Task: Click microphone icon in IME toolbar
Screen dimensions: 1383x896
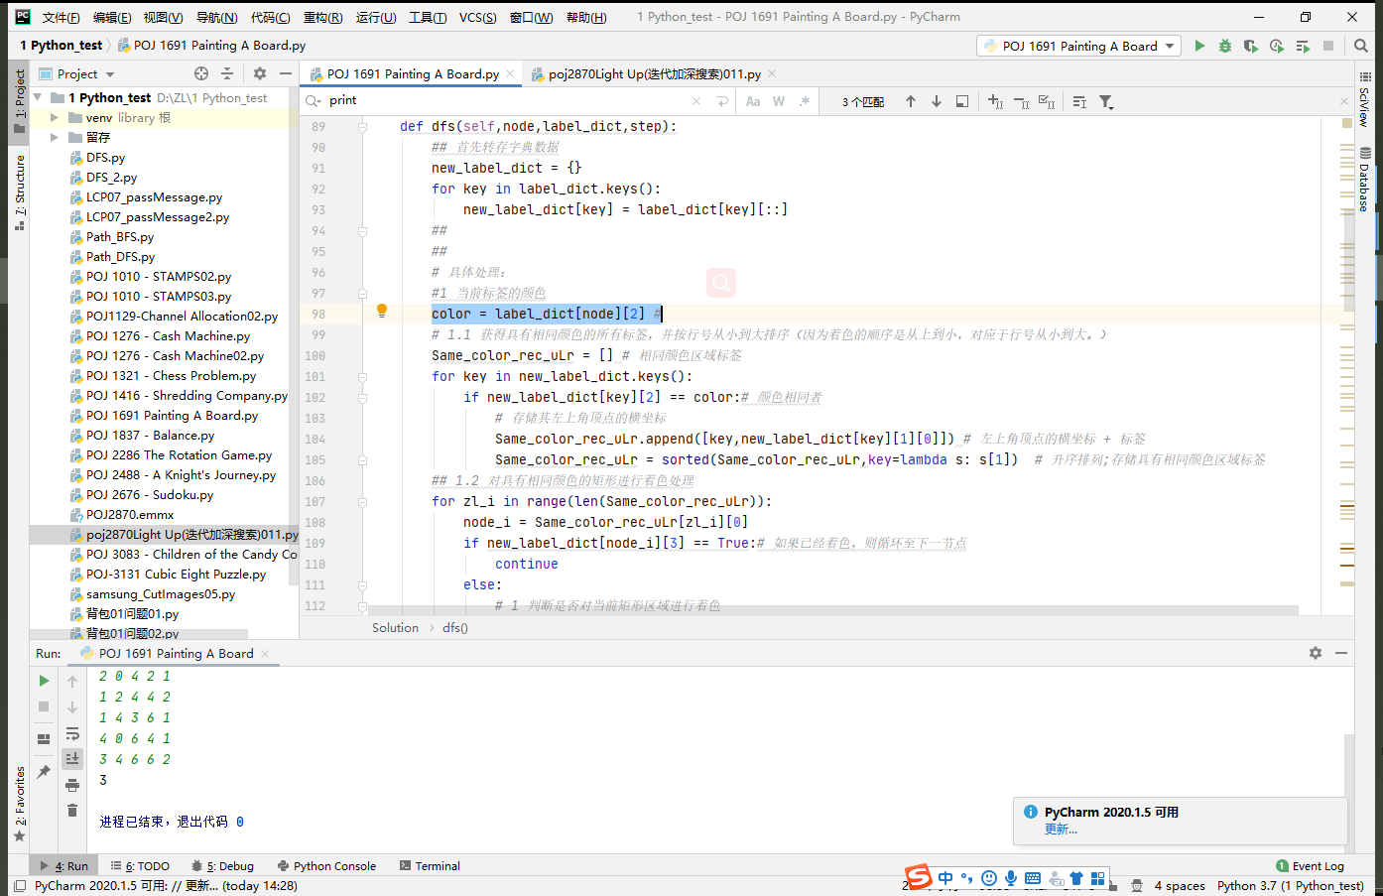Action: pyautogui.click(x=1011, y=878)
